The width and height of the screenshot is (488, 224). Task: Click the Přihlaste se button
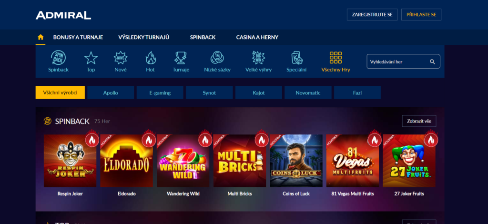(x=421, y=15)
